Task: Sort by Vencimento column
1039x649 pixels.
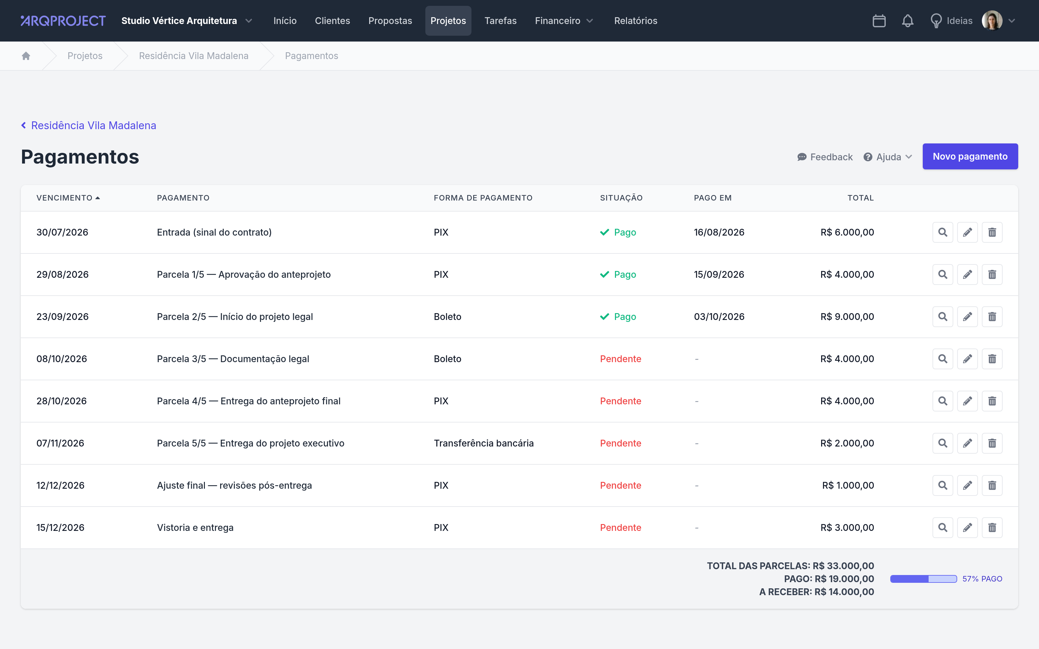Action: pos(68,198)
